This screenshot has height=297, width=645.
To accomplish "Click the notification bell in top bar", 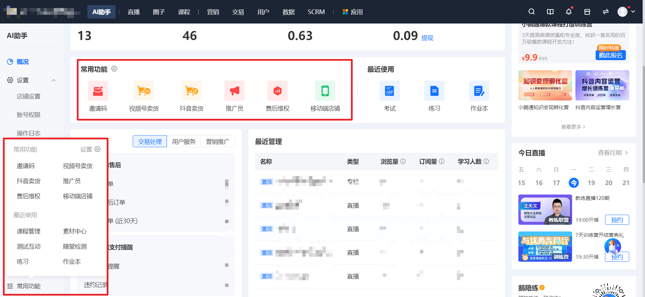I will coord(569,12).
